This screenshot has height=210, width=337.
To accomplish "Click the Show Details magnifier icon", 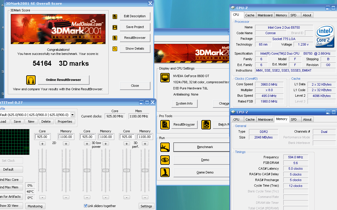I will click(115, 49).
